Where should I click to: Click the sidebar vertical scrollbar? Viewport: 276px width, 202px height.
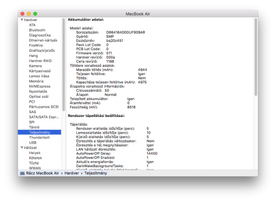pyautogui.click(x=63, y=65)
